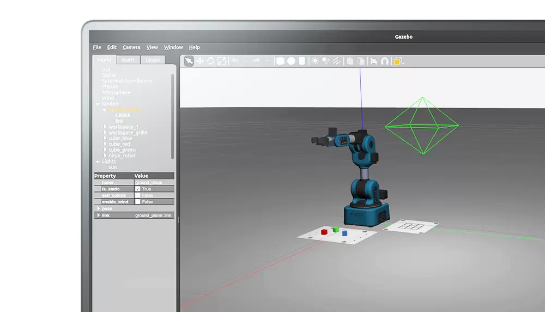
Task: Select Atmosphere in the world tree
Action: coord(116,92)
